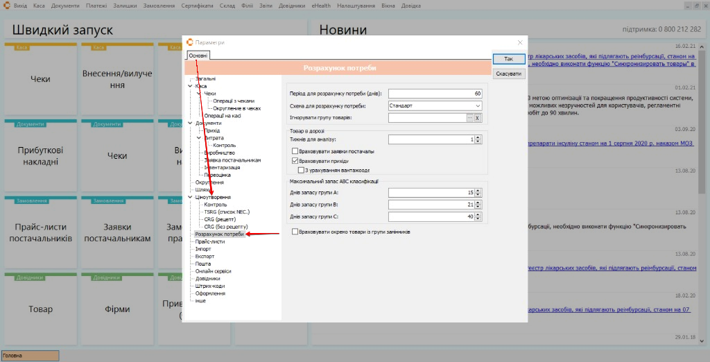Open the eHealth menu
Screen dimensions: 710x362
coord(321,6)
